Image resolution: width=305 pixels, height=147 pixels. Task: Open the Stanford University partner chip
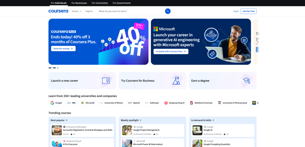(201, 103)
